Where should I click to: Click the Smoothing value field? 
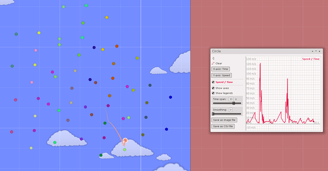point(231,110)
